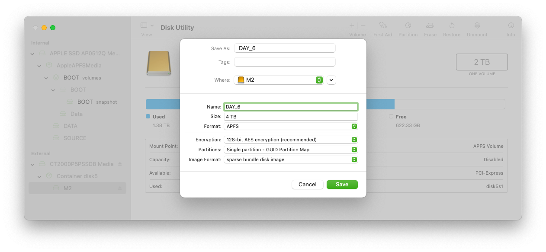Click the empty Tags field
546x252 pixels.
[285, 62]
